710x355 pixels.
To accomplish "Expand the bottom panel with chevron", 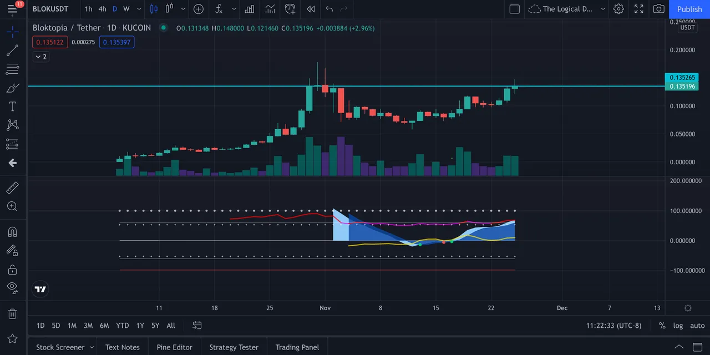I will (x=679, y=347).
